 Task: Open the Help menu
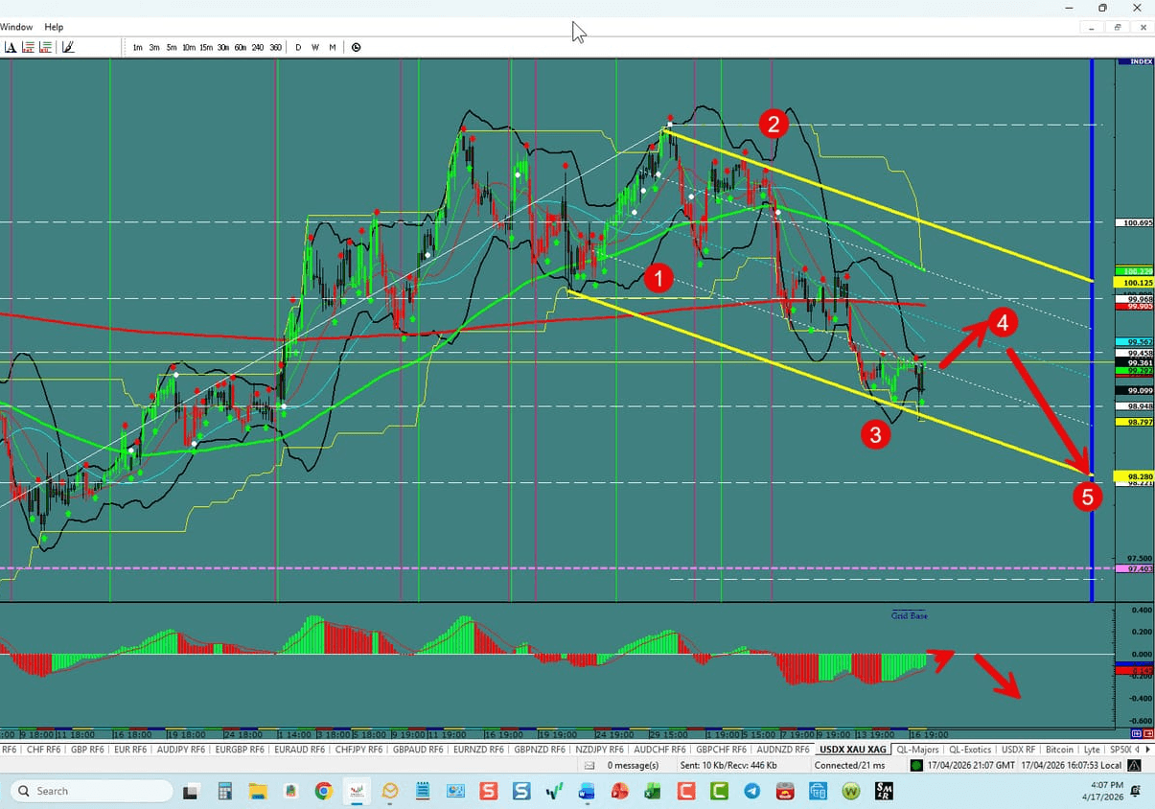[53, 27]
